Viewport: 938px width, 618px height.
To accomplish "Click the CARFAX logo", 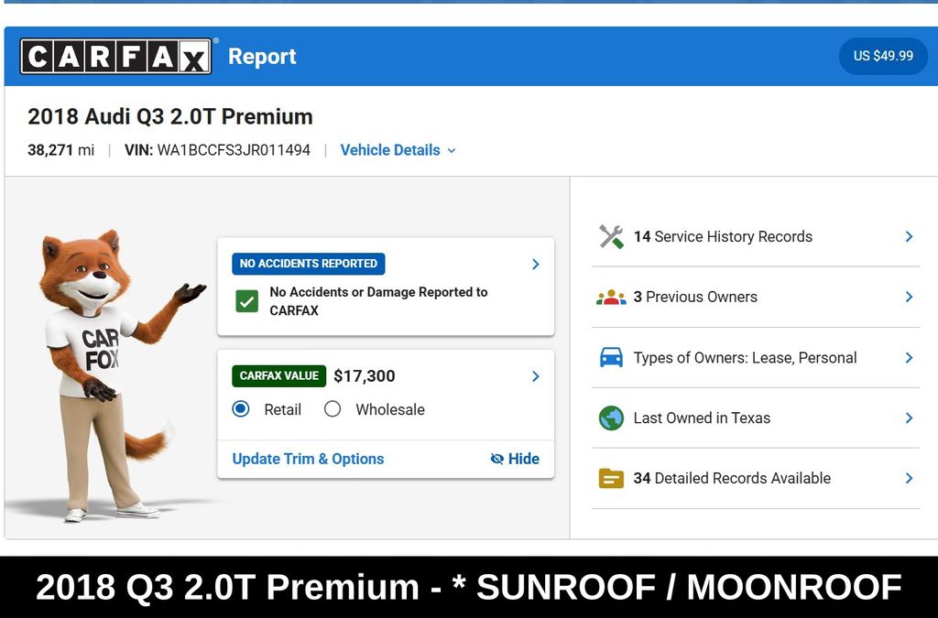I will point(115,56).
